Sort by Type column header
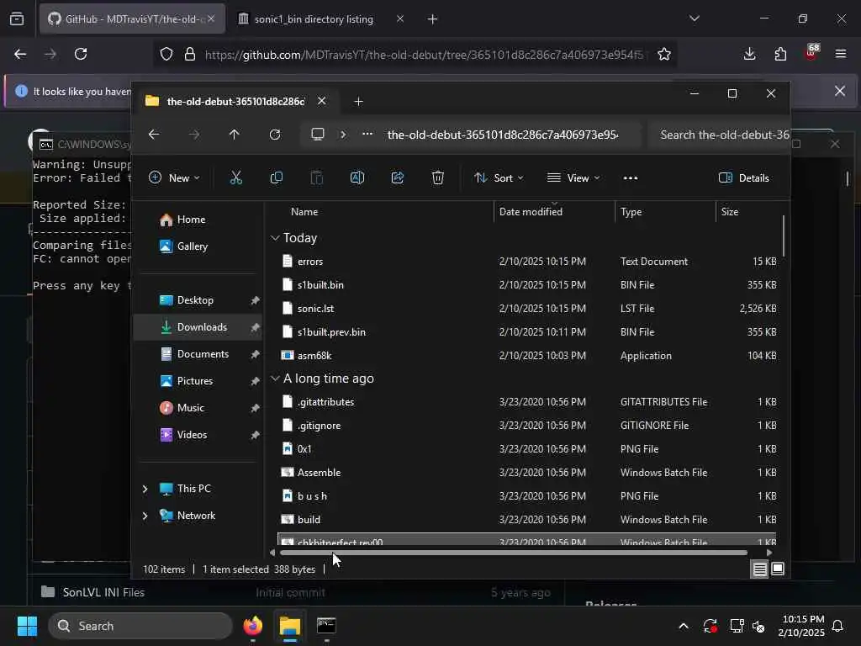The height and width of the screenshot is (646, 861). click(631, 211)
